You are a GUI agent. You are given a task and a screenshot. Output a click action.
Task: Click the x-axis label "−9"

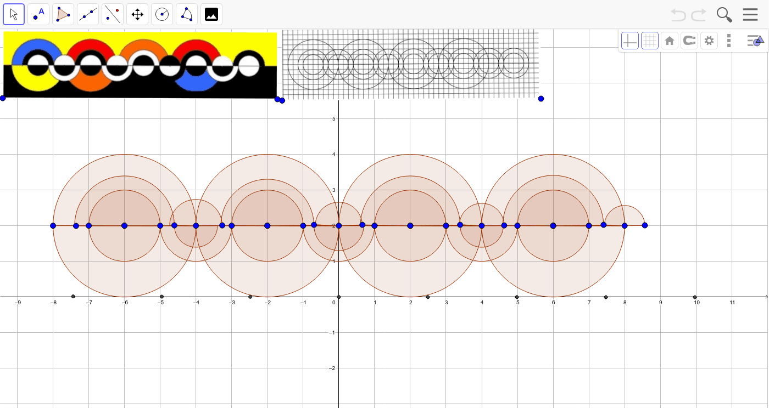point(18,303)
